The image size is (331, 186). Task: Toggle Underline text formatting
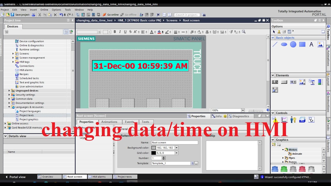pos(125,32)
